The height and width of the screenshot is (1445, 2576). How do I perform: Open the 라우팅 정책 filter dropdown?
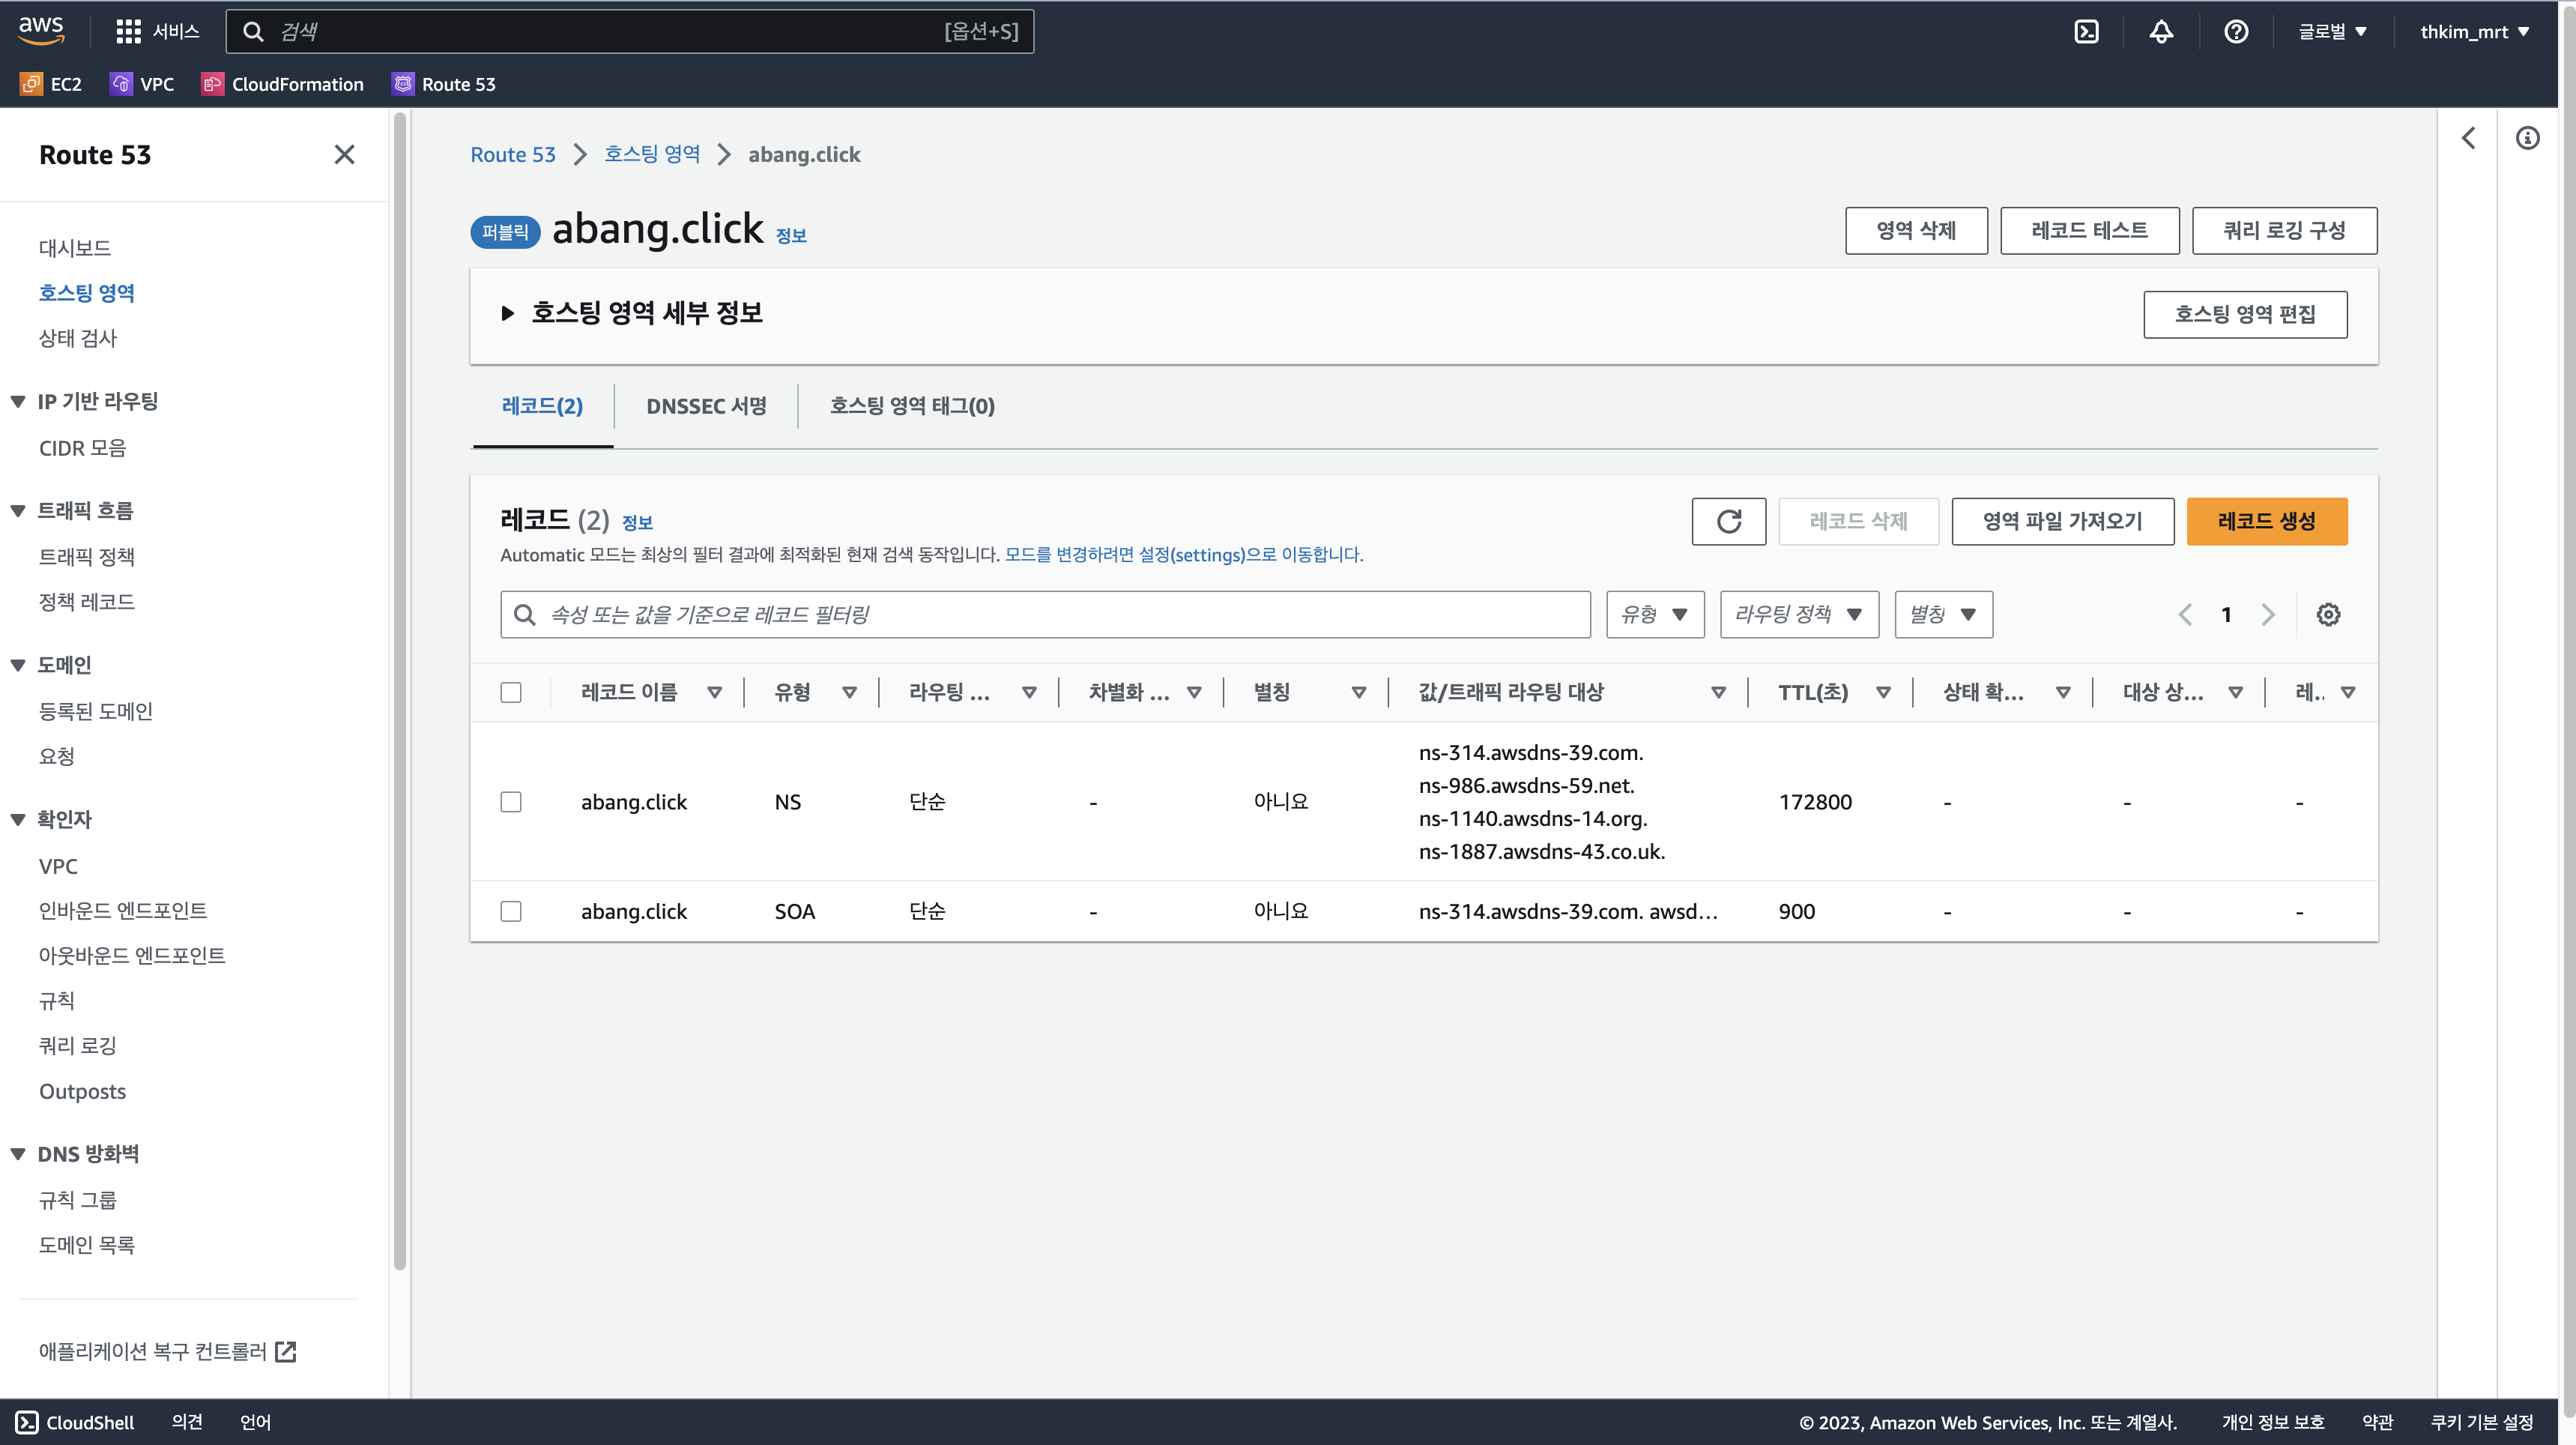(1798, 614)
